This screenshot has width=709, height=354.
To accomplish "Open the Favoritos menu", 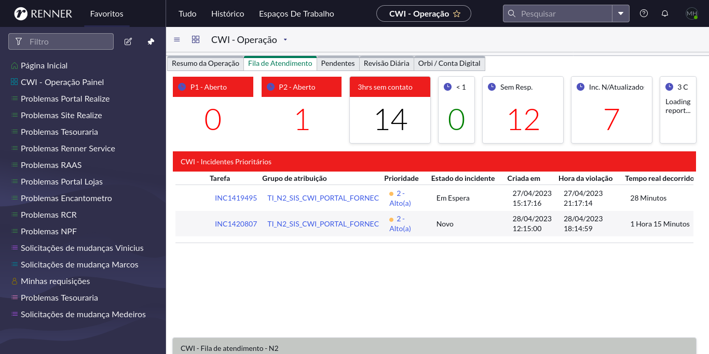I will click(106, 14).
